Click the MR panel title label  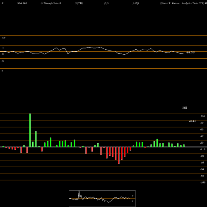185,108
